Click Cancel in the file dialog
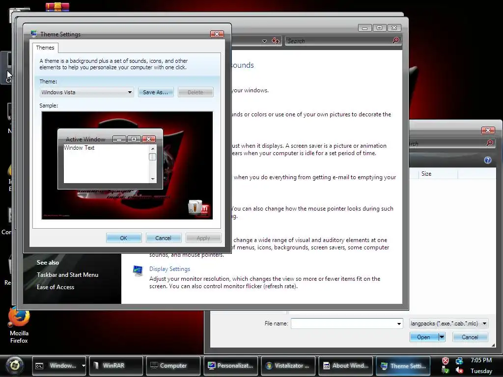 click(x=470, y=337)
